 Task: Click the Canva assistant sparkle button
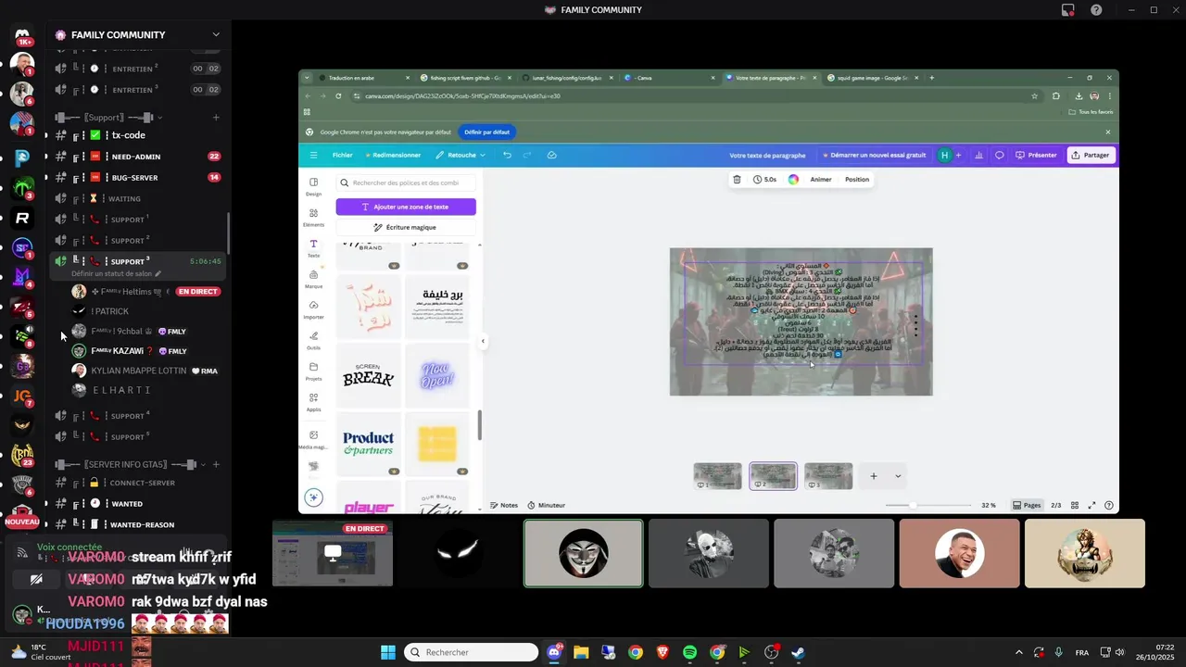[x=314, y=497]
